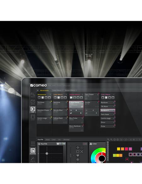Viewport: 142px width, 184px height.
Task: Expand the Centre stage list entry
Action: point(114,118)
